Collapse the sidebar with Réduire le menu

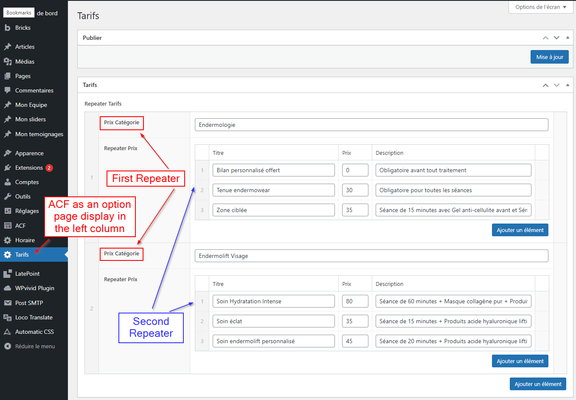30,346
